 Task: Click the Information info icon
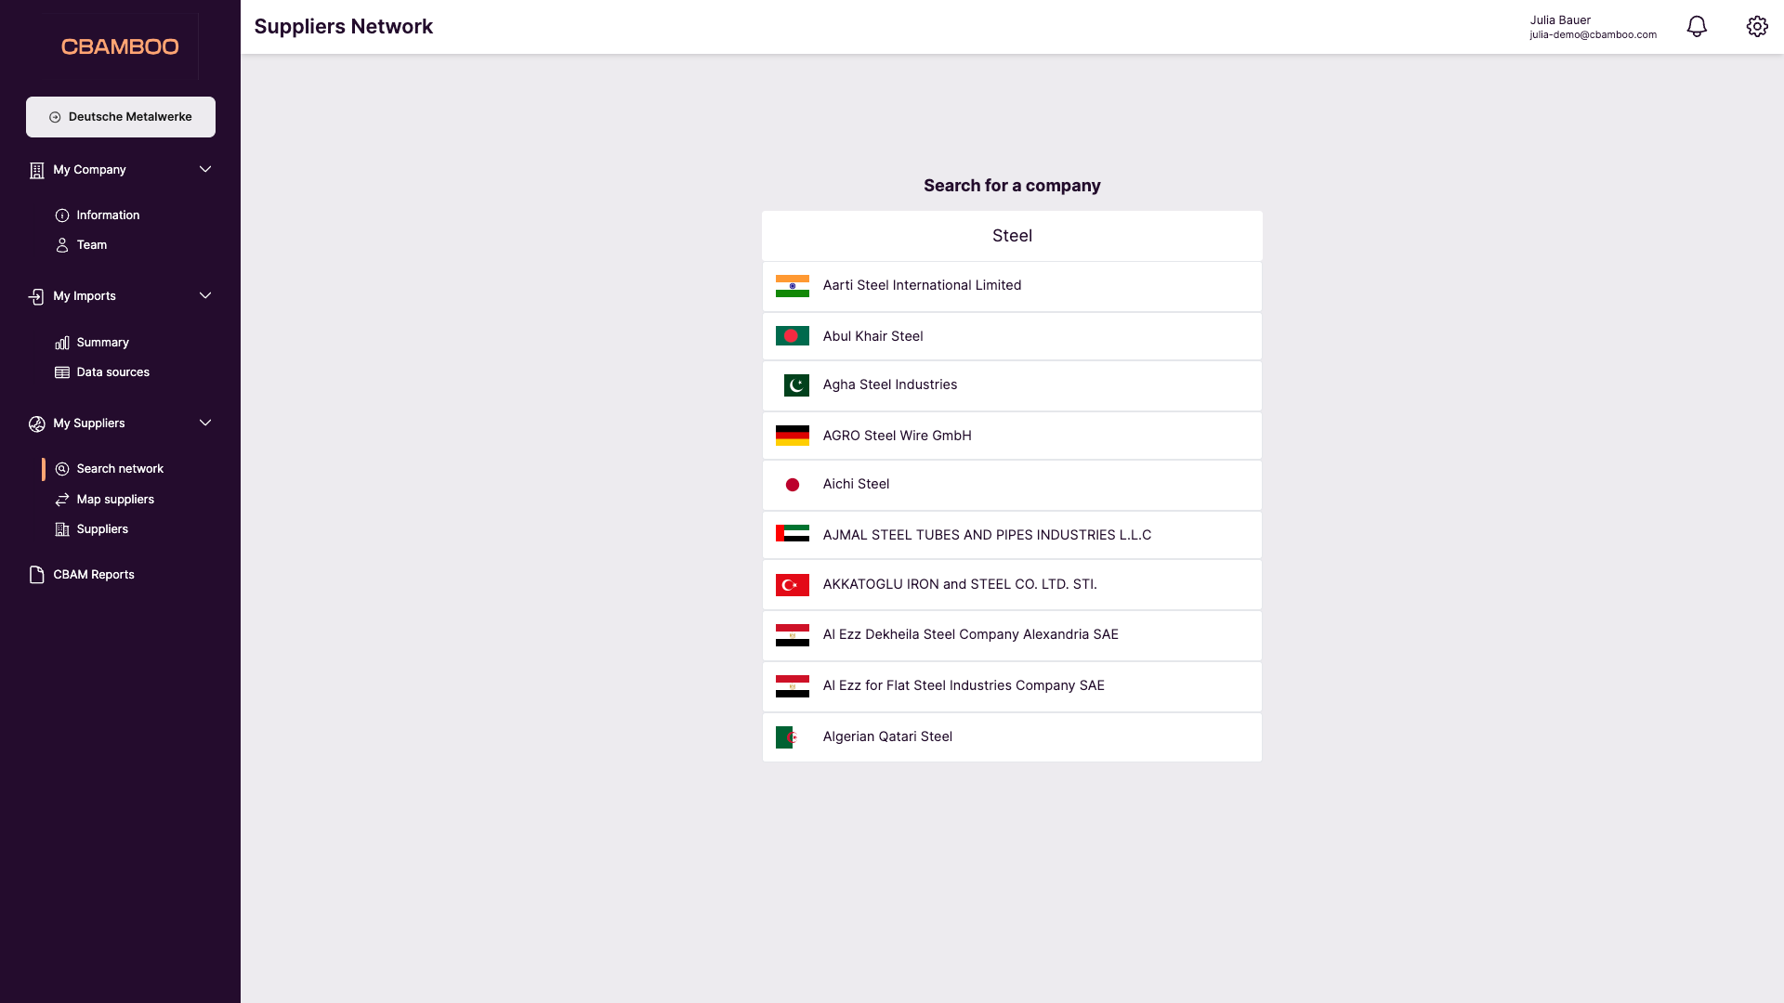tap(61, 215)
